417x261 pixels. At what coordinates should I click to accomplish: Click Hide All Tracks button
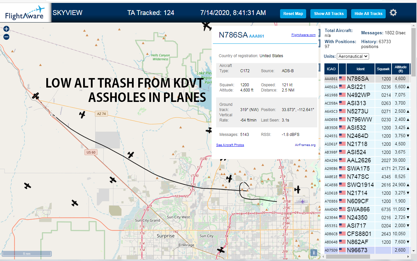368,14
